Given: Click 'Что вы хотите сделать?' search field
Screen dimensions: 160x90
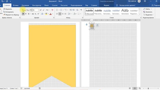Looking at the screenshot, I should click(127, 5).
